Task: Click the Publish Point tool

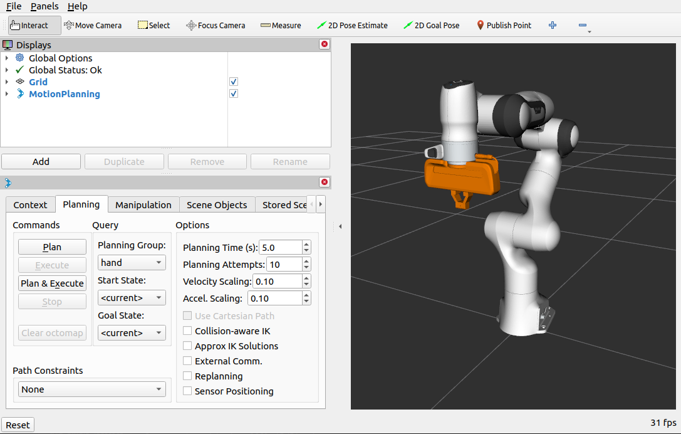Action: point(504,25)
